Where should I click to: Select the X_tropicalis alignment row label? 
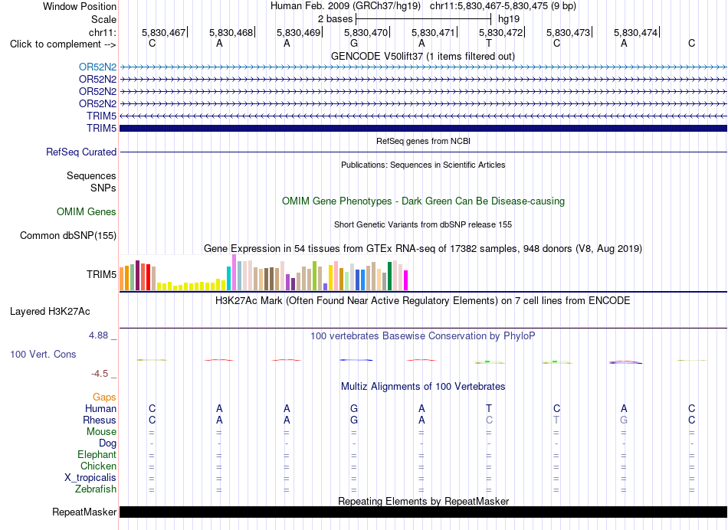tap(90, 478)
